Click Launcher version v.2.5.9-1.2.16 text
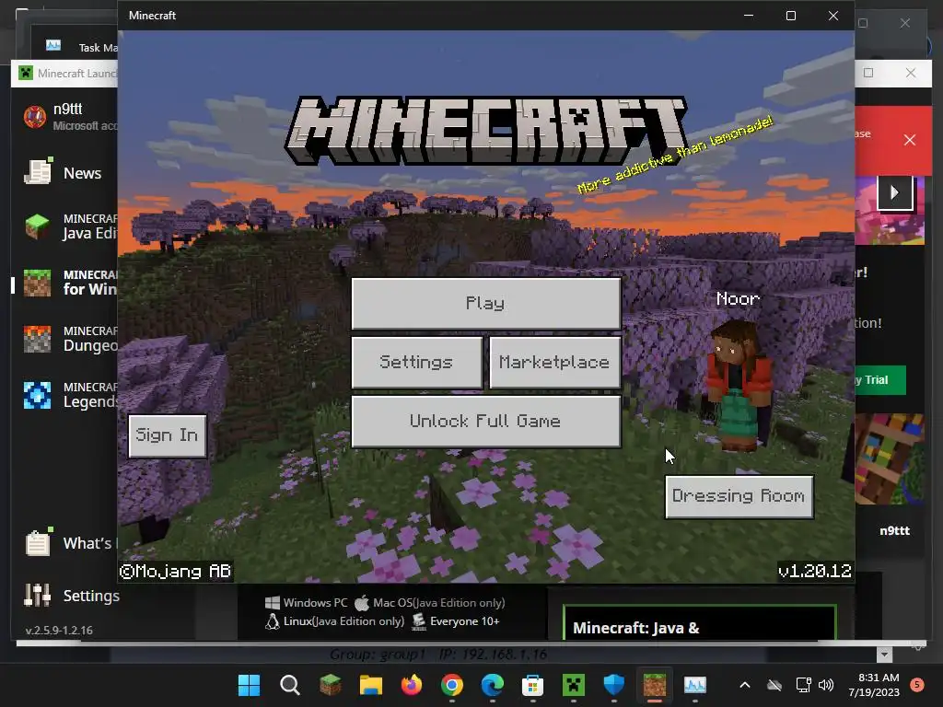 click(59, 630)
